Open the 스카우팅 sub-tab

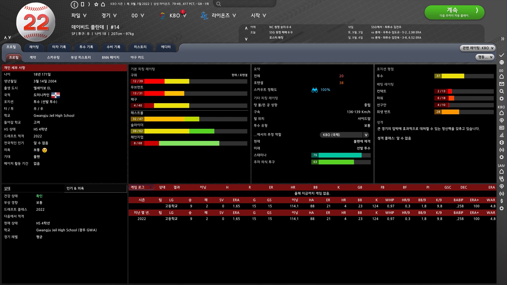[x=53, y=58]
